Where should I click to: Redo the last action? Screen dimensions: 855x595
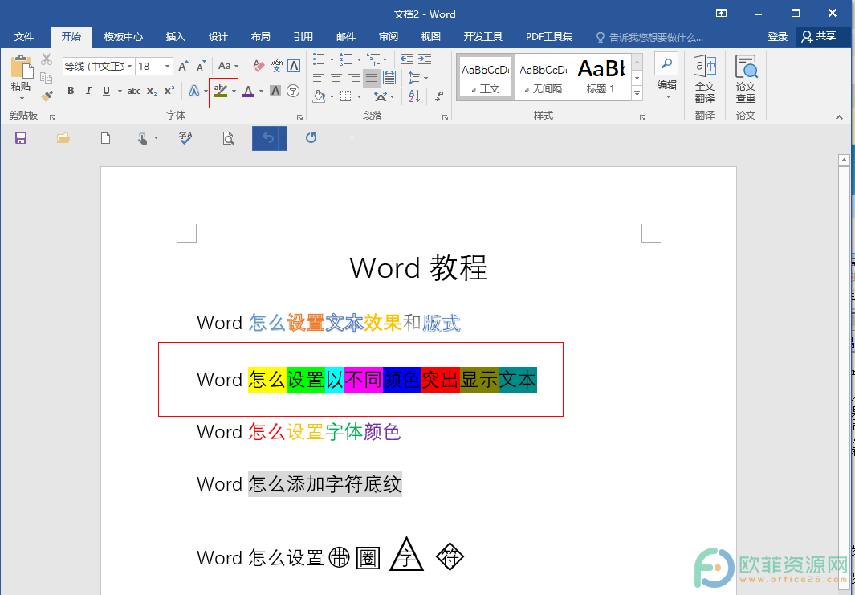(311, 138)
